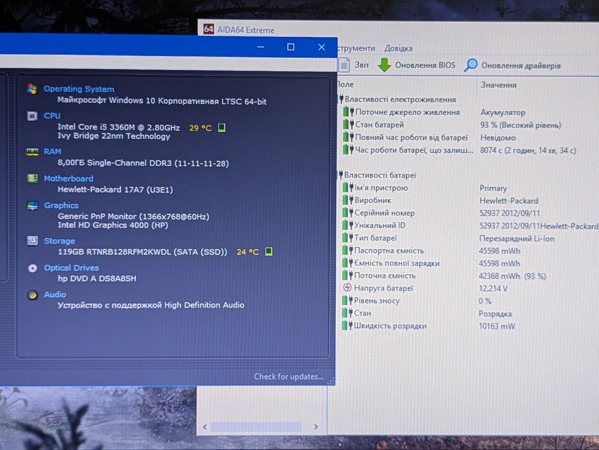Click the battery icon beside Швидкість розрядки

click(347, 326)
